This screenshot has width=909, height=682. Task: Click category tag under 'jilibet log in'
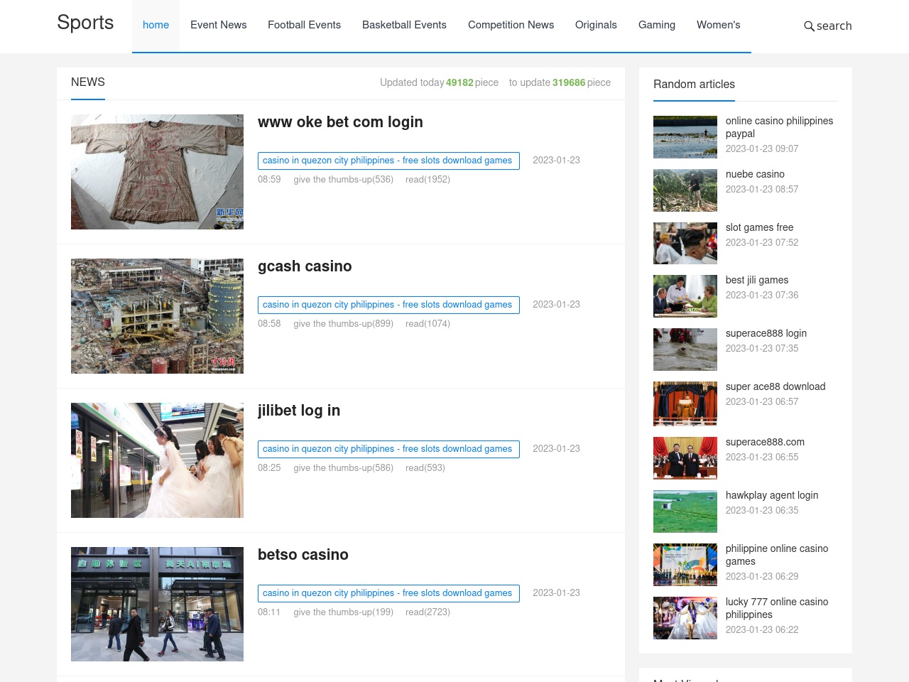click(x=388, y=449)
